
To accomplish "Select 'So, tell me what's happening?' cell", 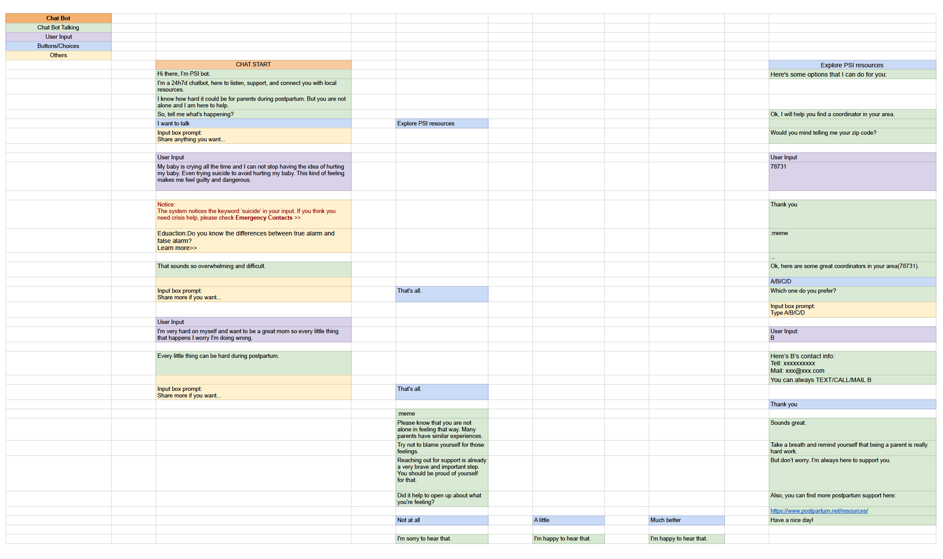I will point(254,114).
